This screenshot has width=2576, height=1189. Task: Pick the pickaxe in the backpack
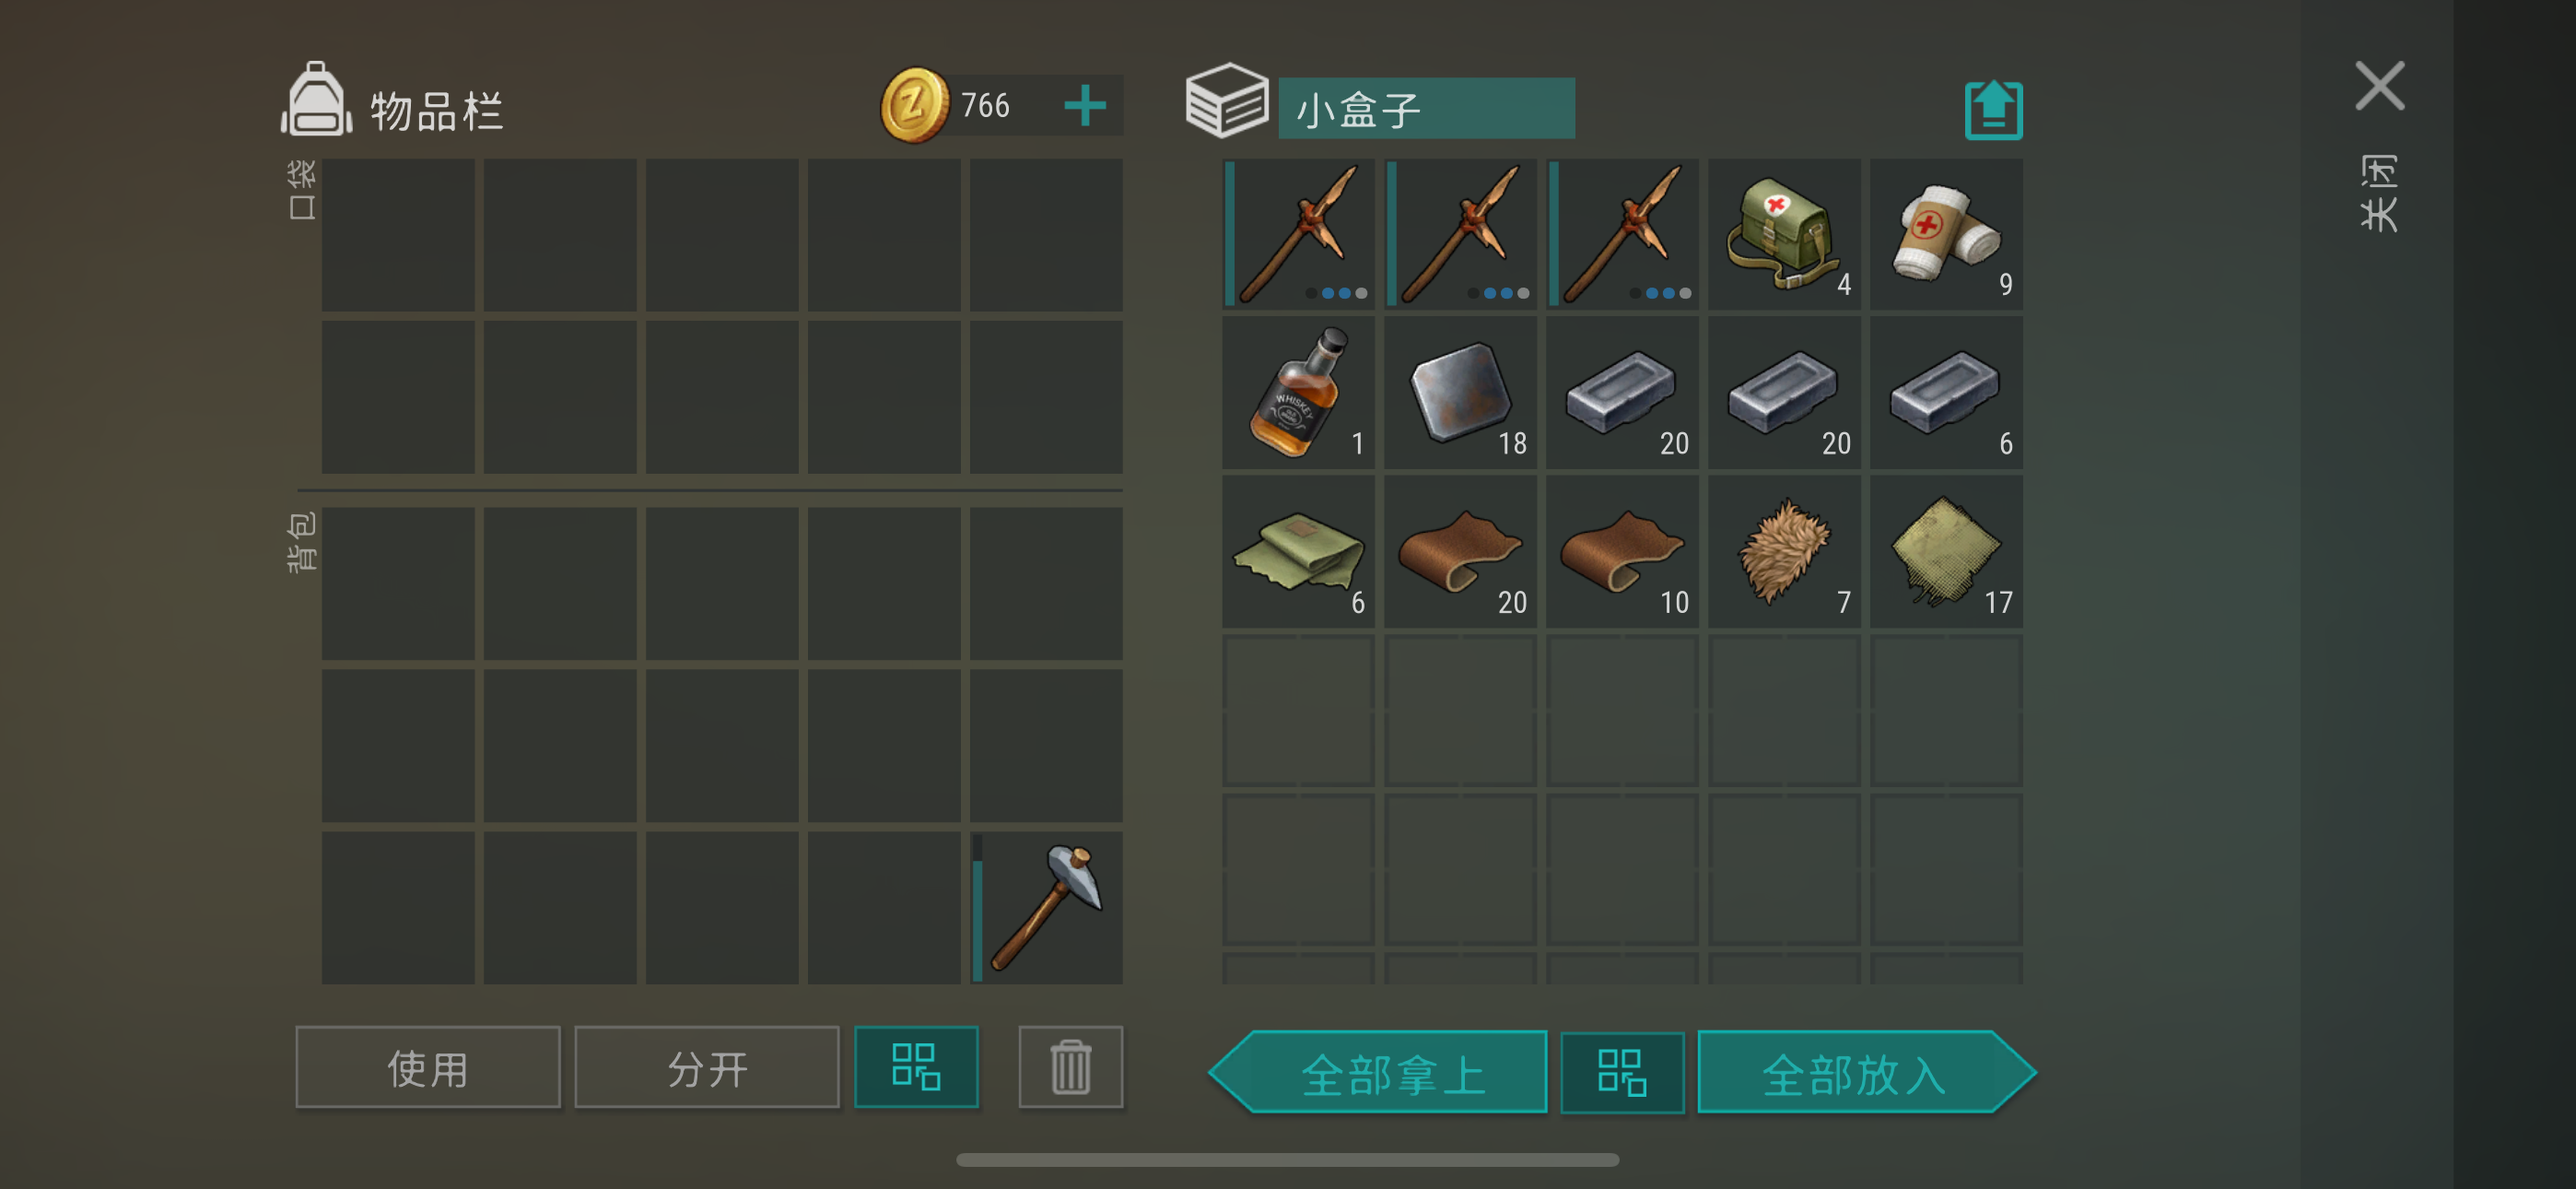tap(1046, 907)
